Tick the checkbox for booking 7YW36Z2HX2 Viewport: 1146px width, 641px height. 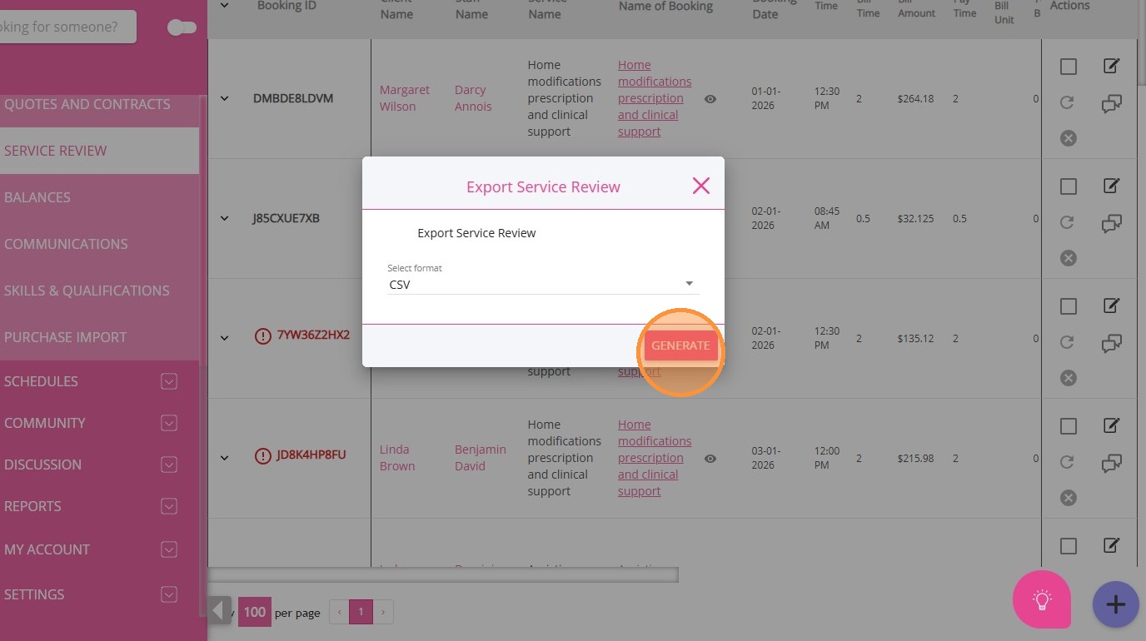1068,306
